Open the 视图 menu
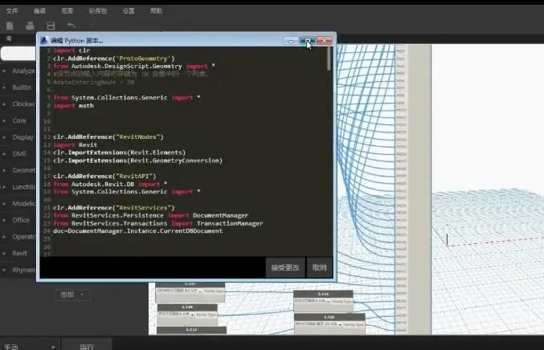 [67, 11]
